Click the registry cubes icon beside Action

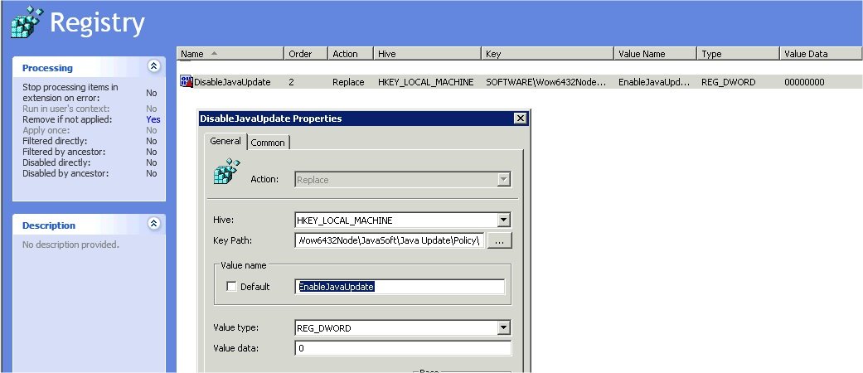[x=226, y=172]
